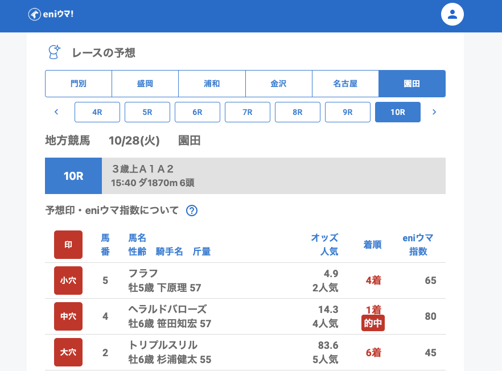
Task: Click the race prediction mascot icon
Action: tap(54, 52)
